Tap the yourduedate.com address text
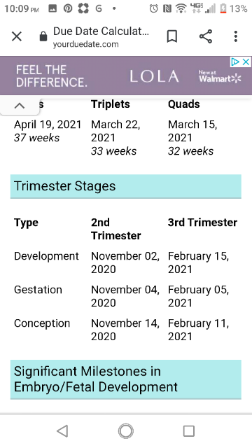252x448 pixels. 85,44
